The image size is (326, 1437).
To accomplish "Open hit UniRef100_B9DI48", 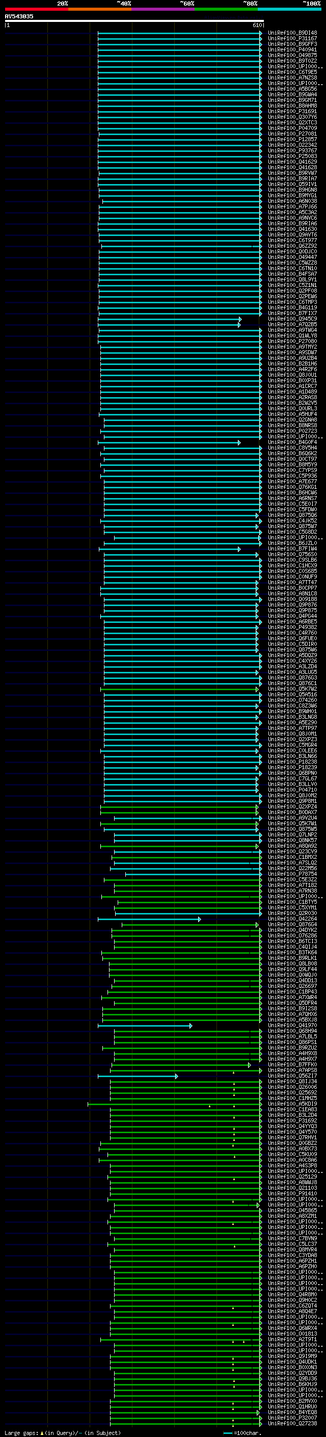I will pyautogui.click(x=292, y=33).
